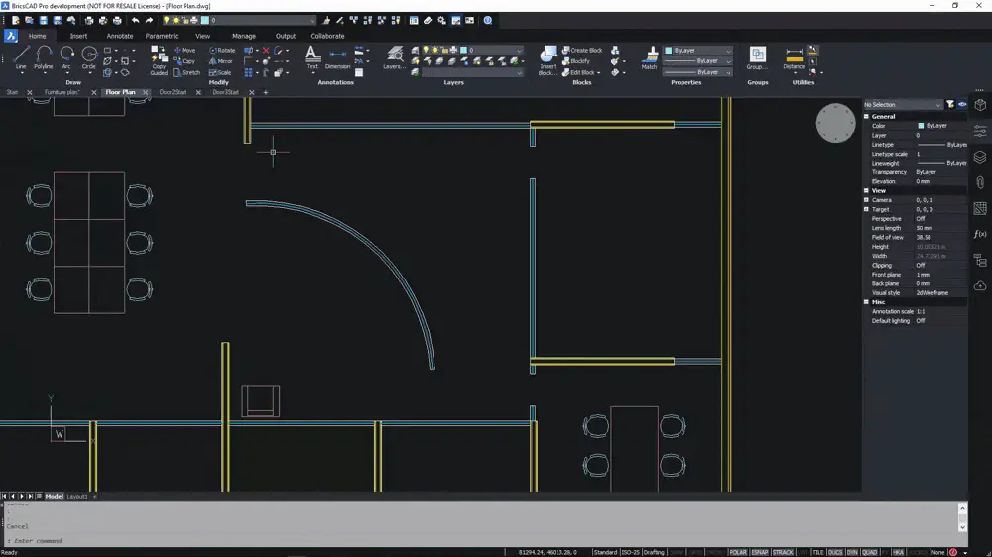Open the Annotate ribbon tab

(120, 36)
